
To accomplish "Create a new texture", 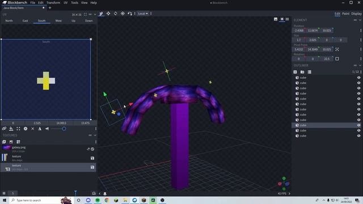I will click(x=11, y=142).
